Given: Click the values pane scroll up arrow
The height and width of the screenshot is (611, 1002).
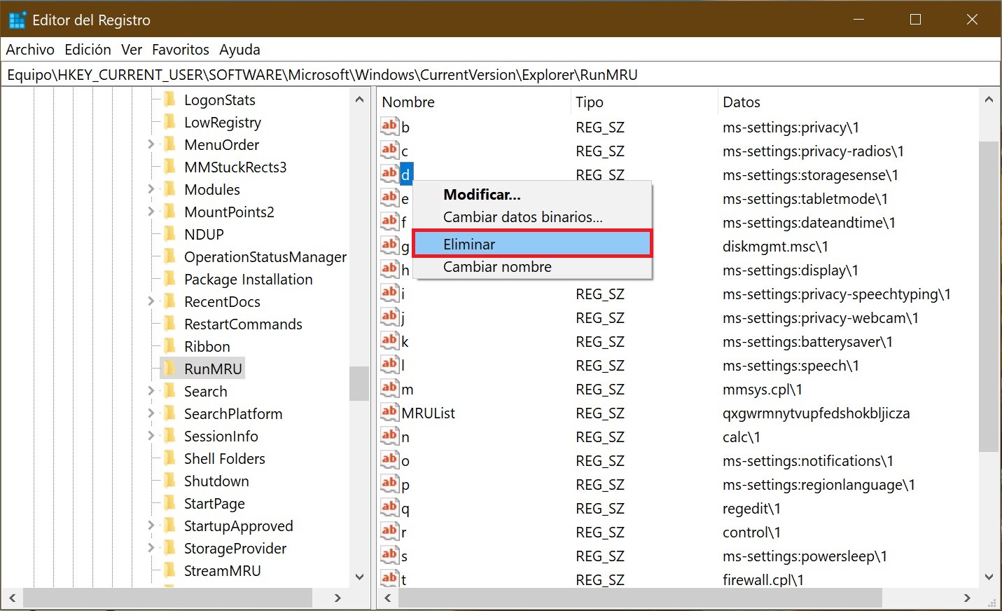Looking at the screenshot, I should click(989, 99).
